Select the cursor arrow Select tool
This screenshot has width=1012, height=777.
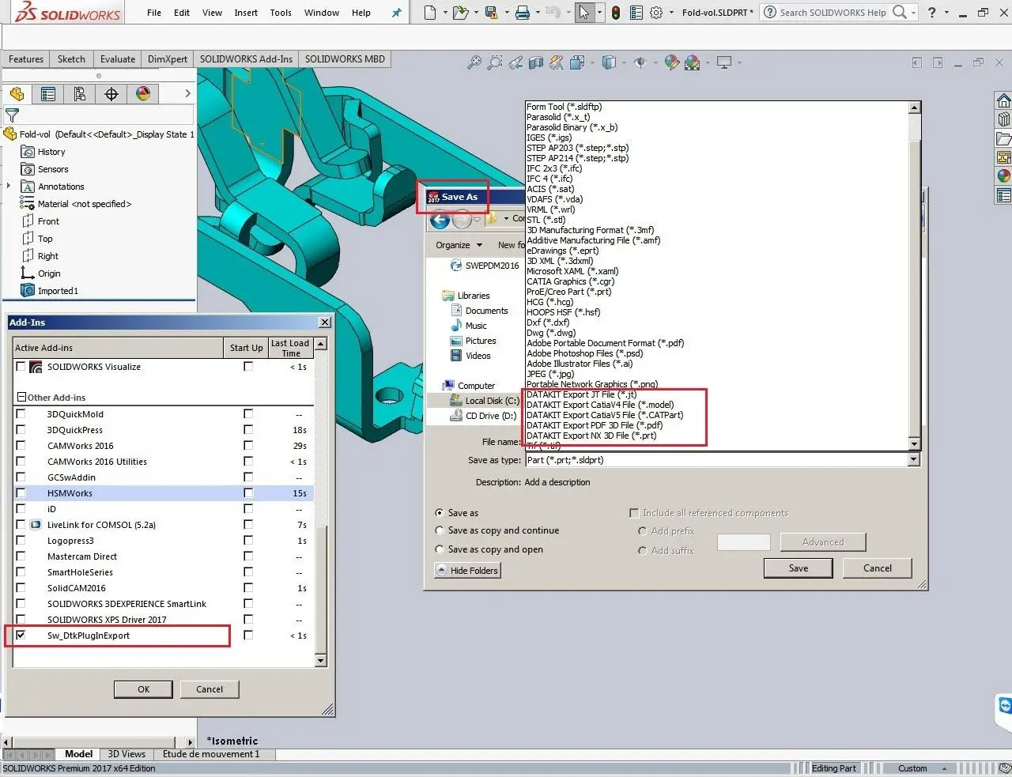[583, 13]
